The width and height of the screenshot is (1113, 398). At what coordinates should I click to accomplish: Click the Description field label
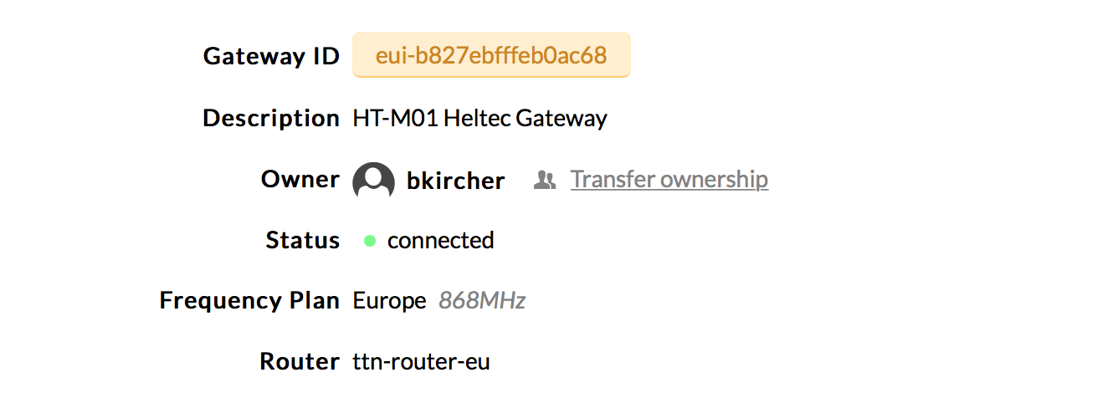point(271,118)
